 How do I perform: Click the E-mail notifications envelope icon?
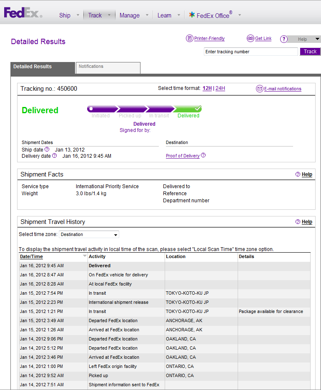(260, 89)
